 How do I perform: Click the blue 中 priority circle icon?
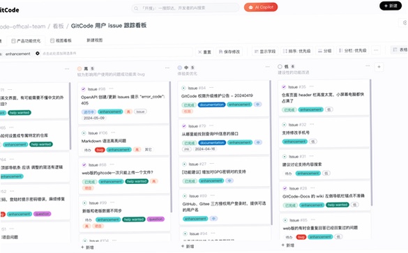point(179,68)
